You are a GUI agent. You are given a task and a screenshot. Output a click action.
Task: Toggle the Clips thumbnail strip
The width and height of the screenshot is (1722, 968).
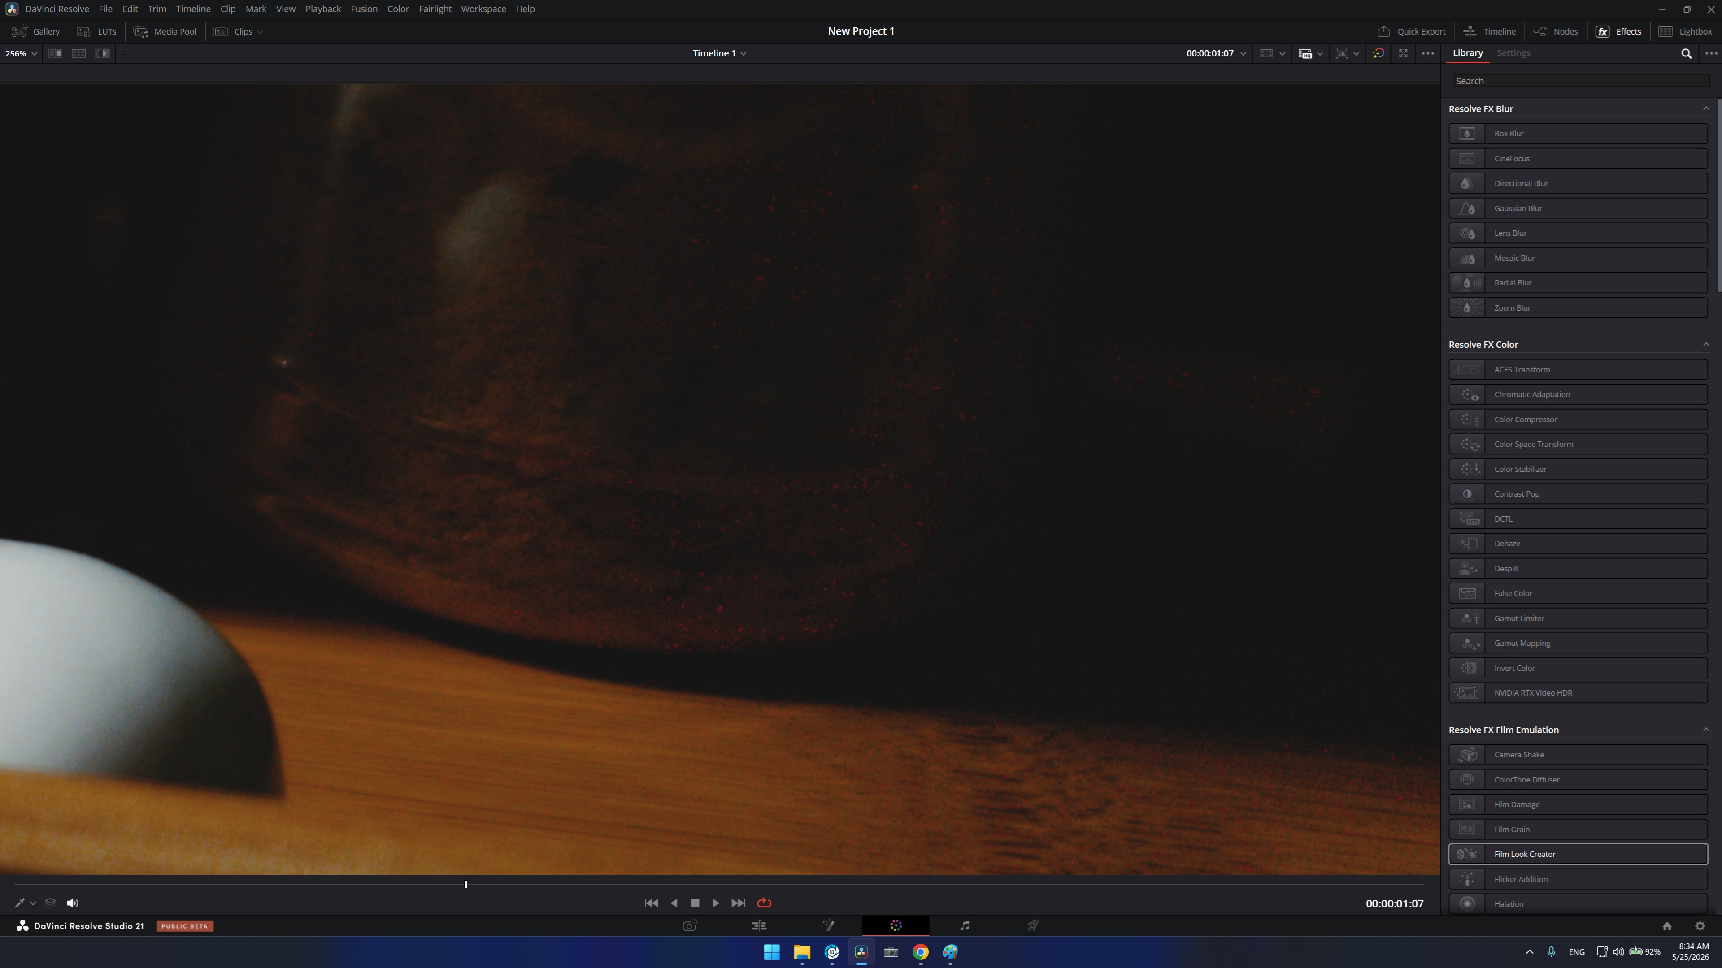click(233, 31)
